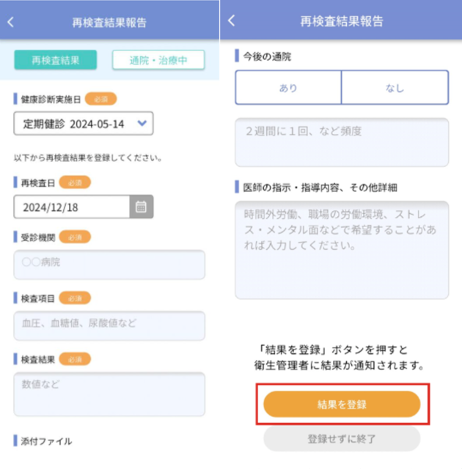Screen dimensions: 462x469
Task: Select 再検査結果 tab
Action: [55, 60]
